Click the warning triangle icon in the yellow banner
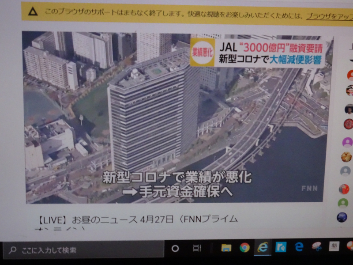Screen dimensions: 353x265 pyautogui.click(x=33, y=11)
